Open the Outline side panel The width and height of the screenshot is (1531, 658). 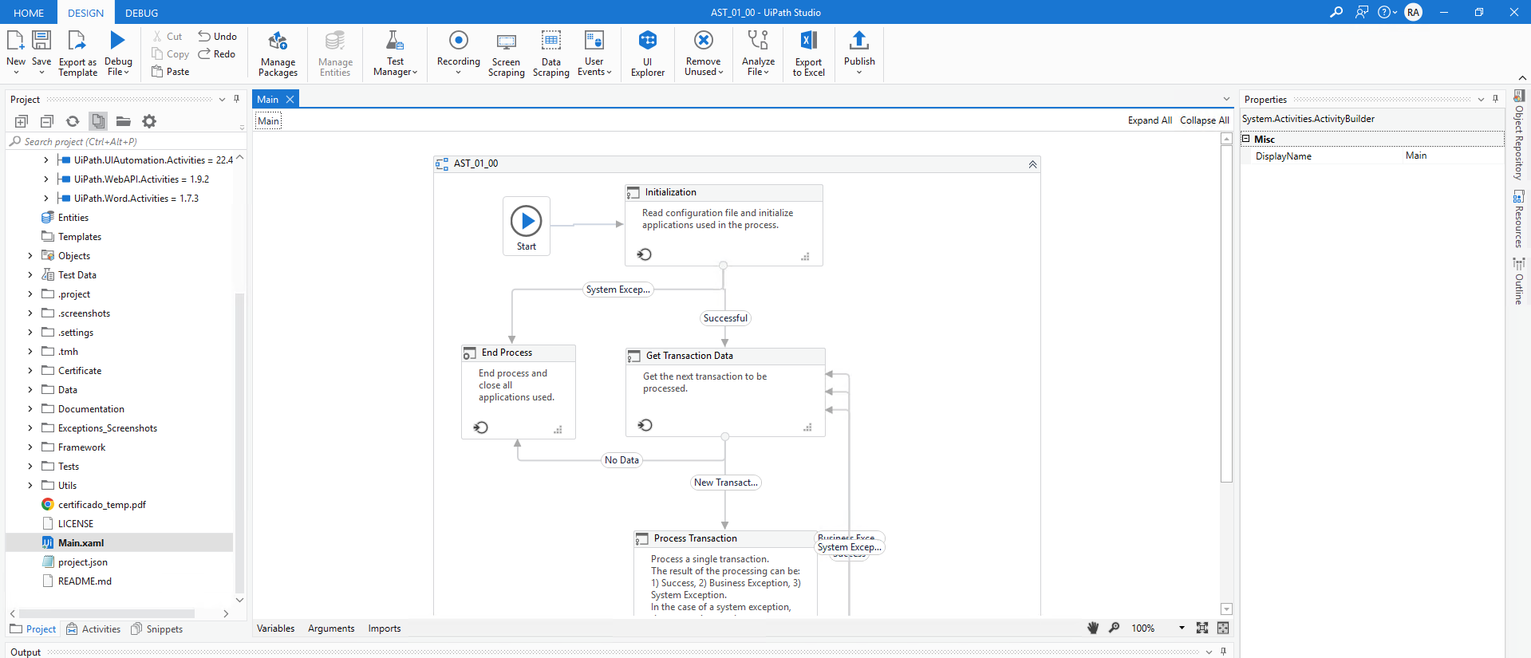(x=1519, y=281)
